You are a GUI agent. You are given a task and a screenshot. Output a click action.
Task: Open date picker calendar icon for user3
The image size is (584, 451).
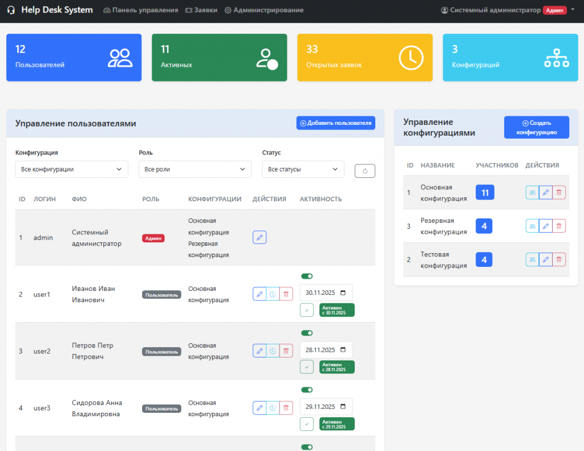(343, 407)
